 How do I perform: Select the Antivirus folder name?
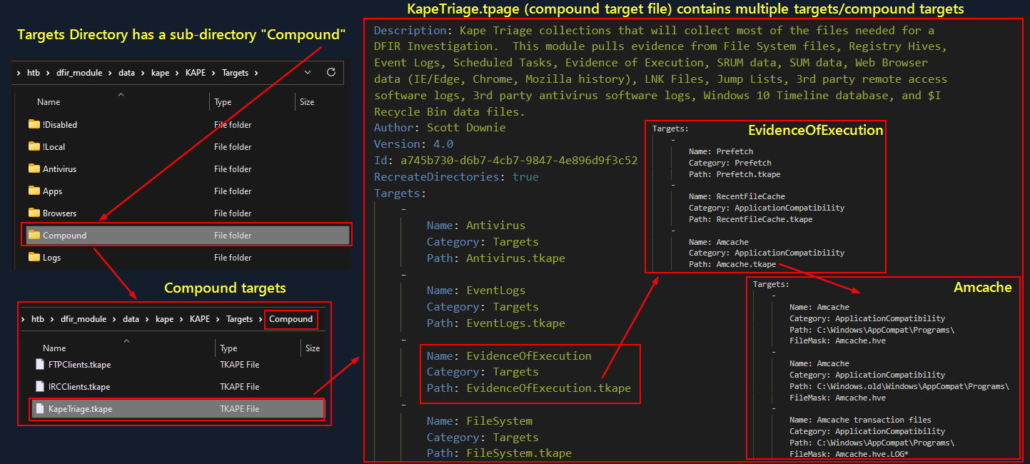click(59, 168)
